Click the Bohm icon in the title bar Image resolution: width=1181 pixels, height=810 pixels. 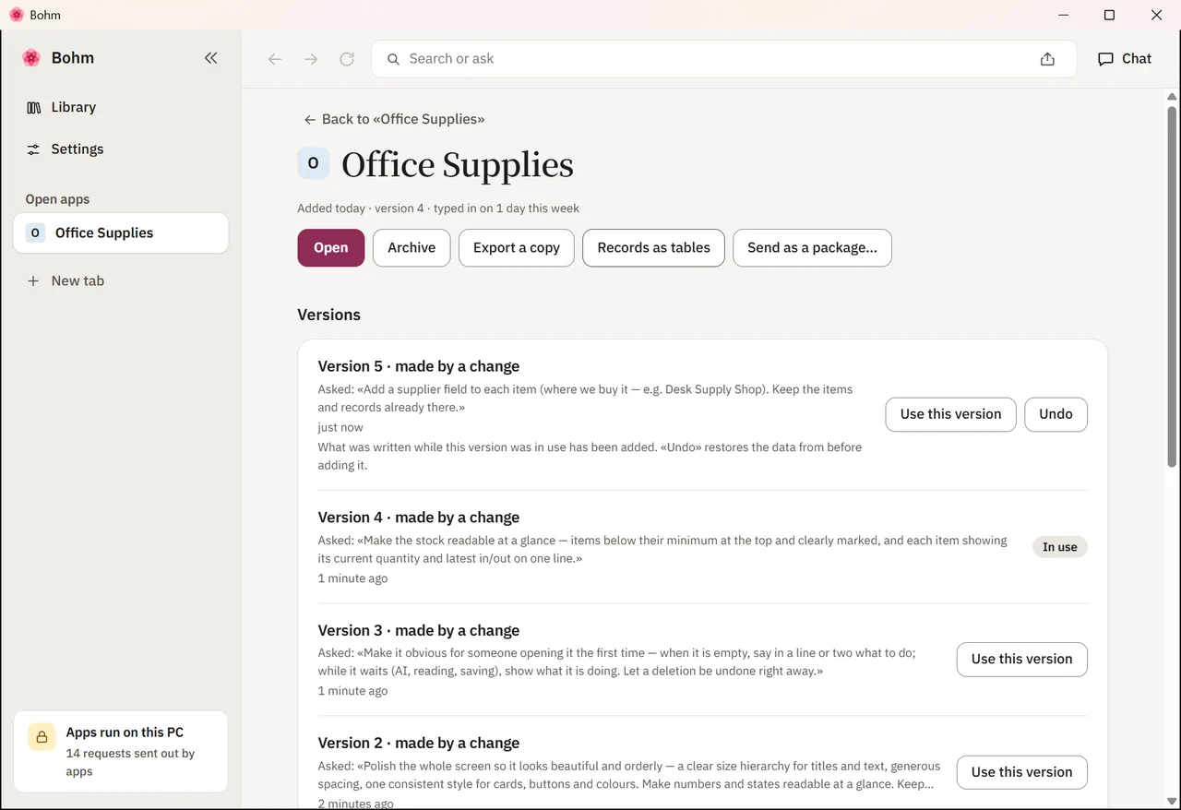click(17, 15)
